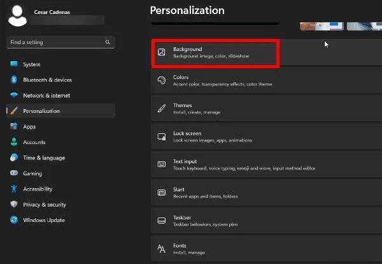This screenshot has height=264, width=382.
Task: Open Taskbar settings
Action: point(267,221)
